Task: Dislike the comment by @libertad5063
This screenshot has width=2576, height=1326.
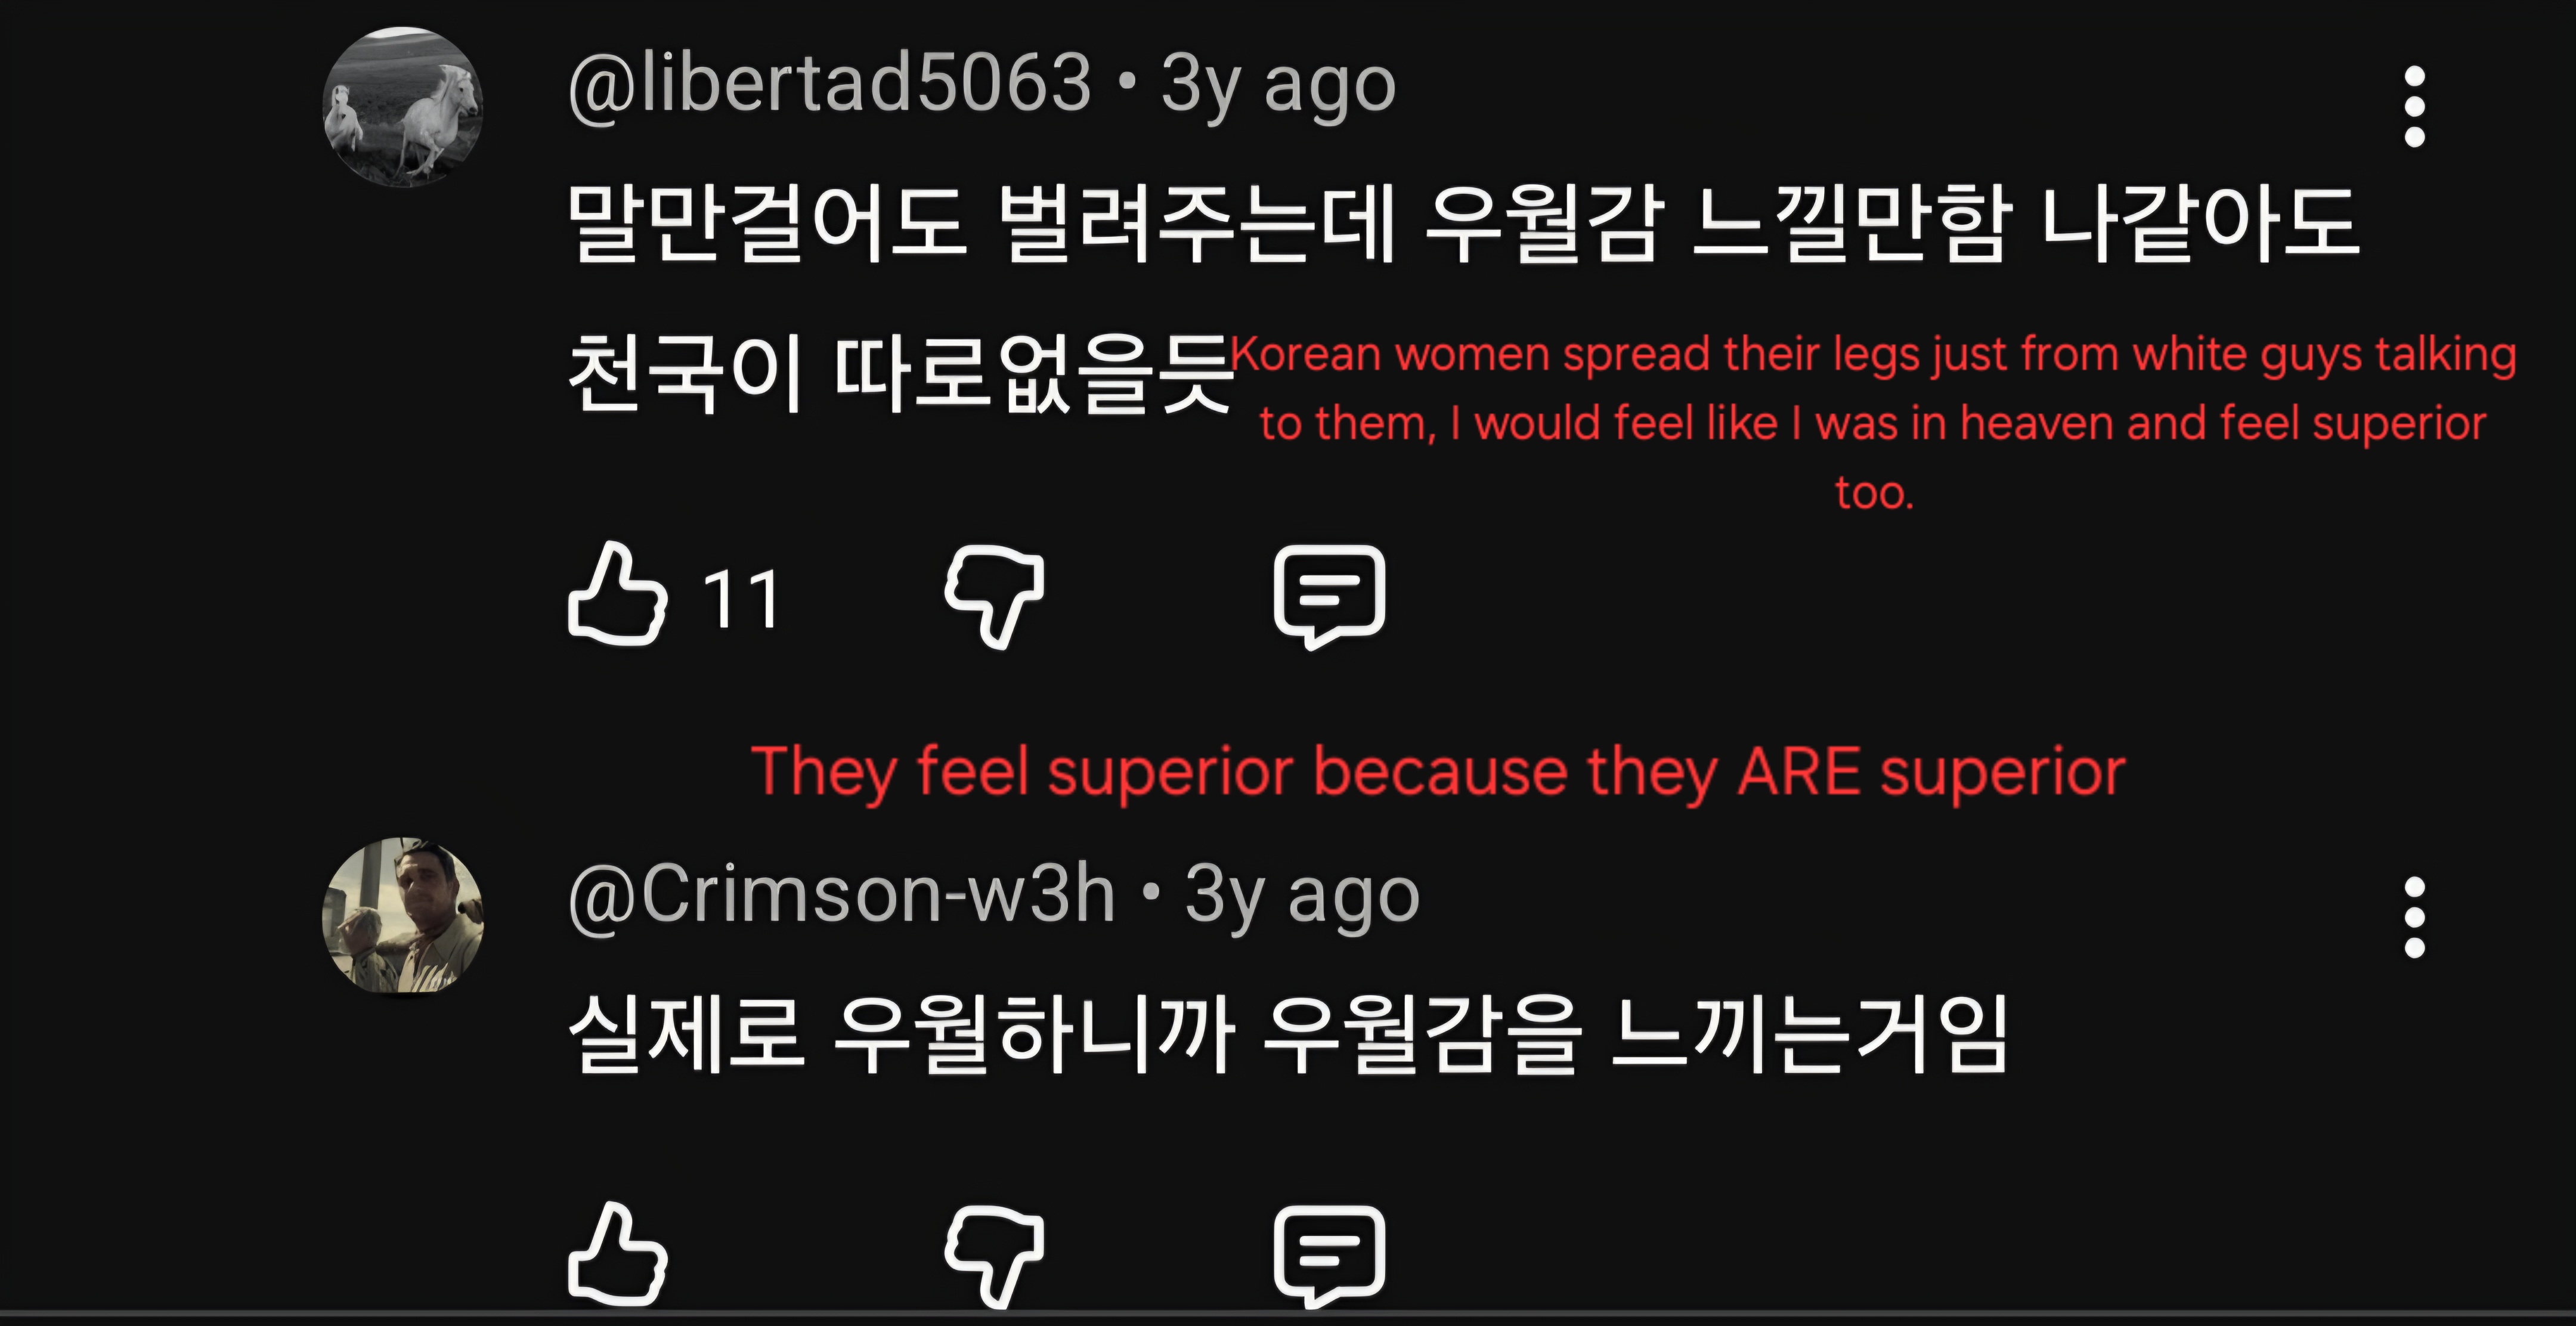Action: tap(994, 597)
